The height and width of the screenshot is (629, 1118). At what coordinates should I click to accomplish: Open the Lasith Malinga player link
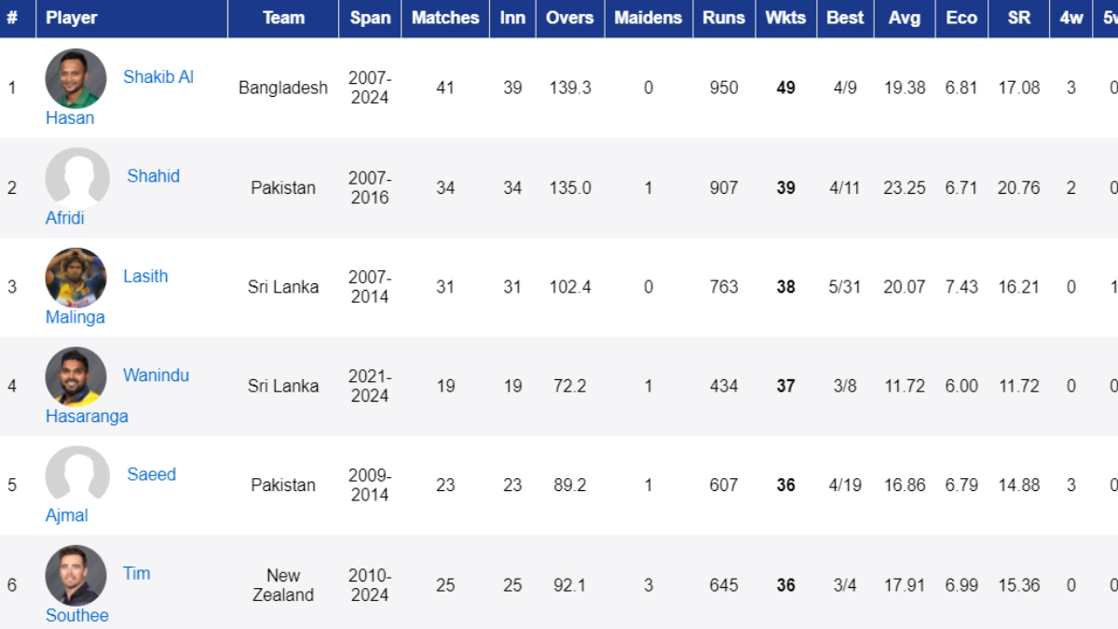coord(145,276)
